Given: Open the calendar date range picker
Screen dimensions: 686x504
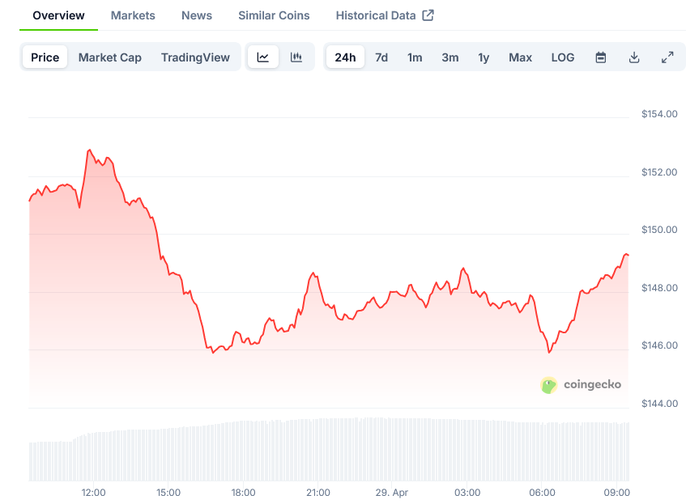Looking at the screenshot, I should pyautogui.click(x=601, y=57).
